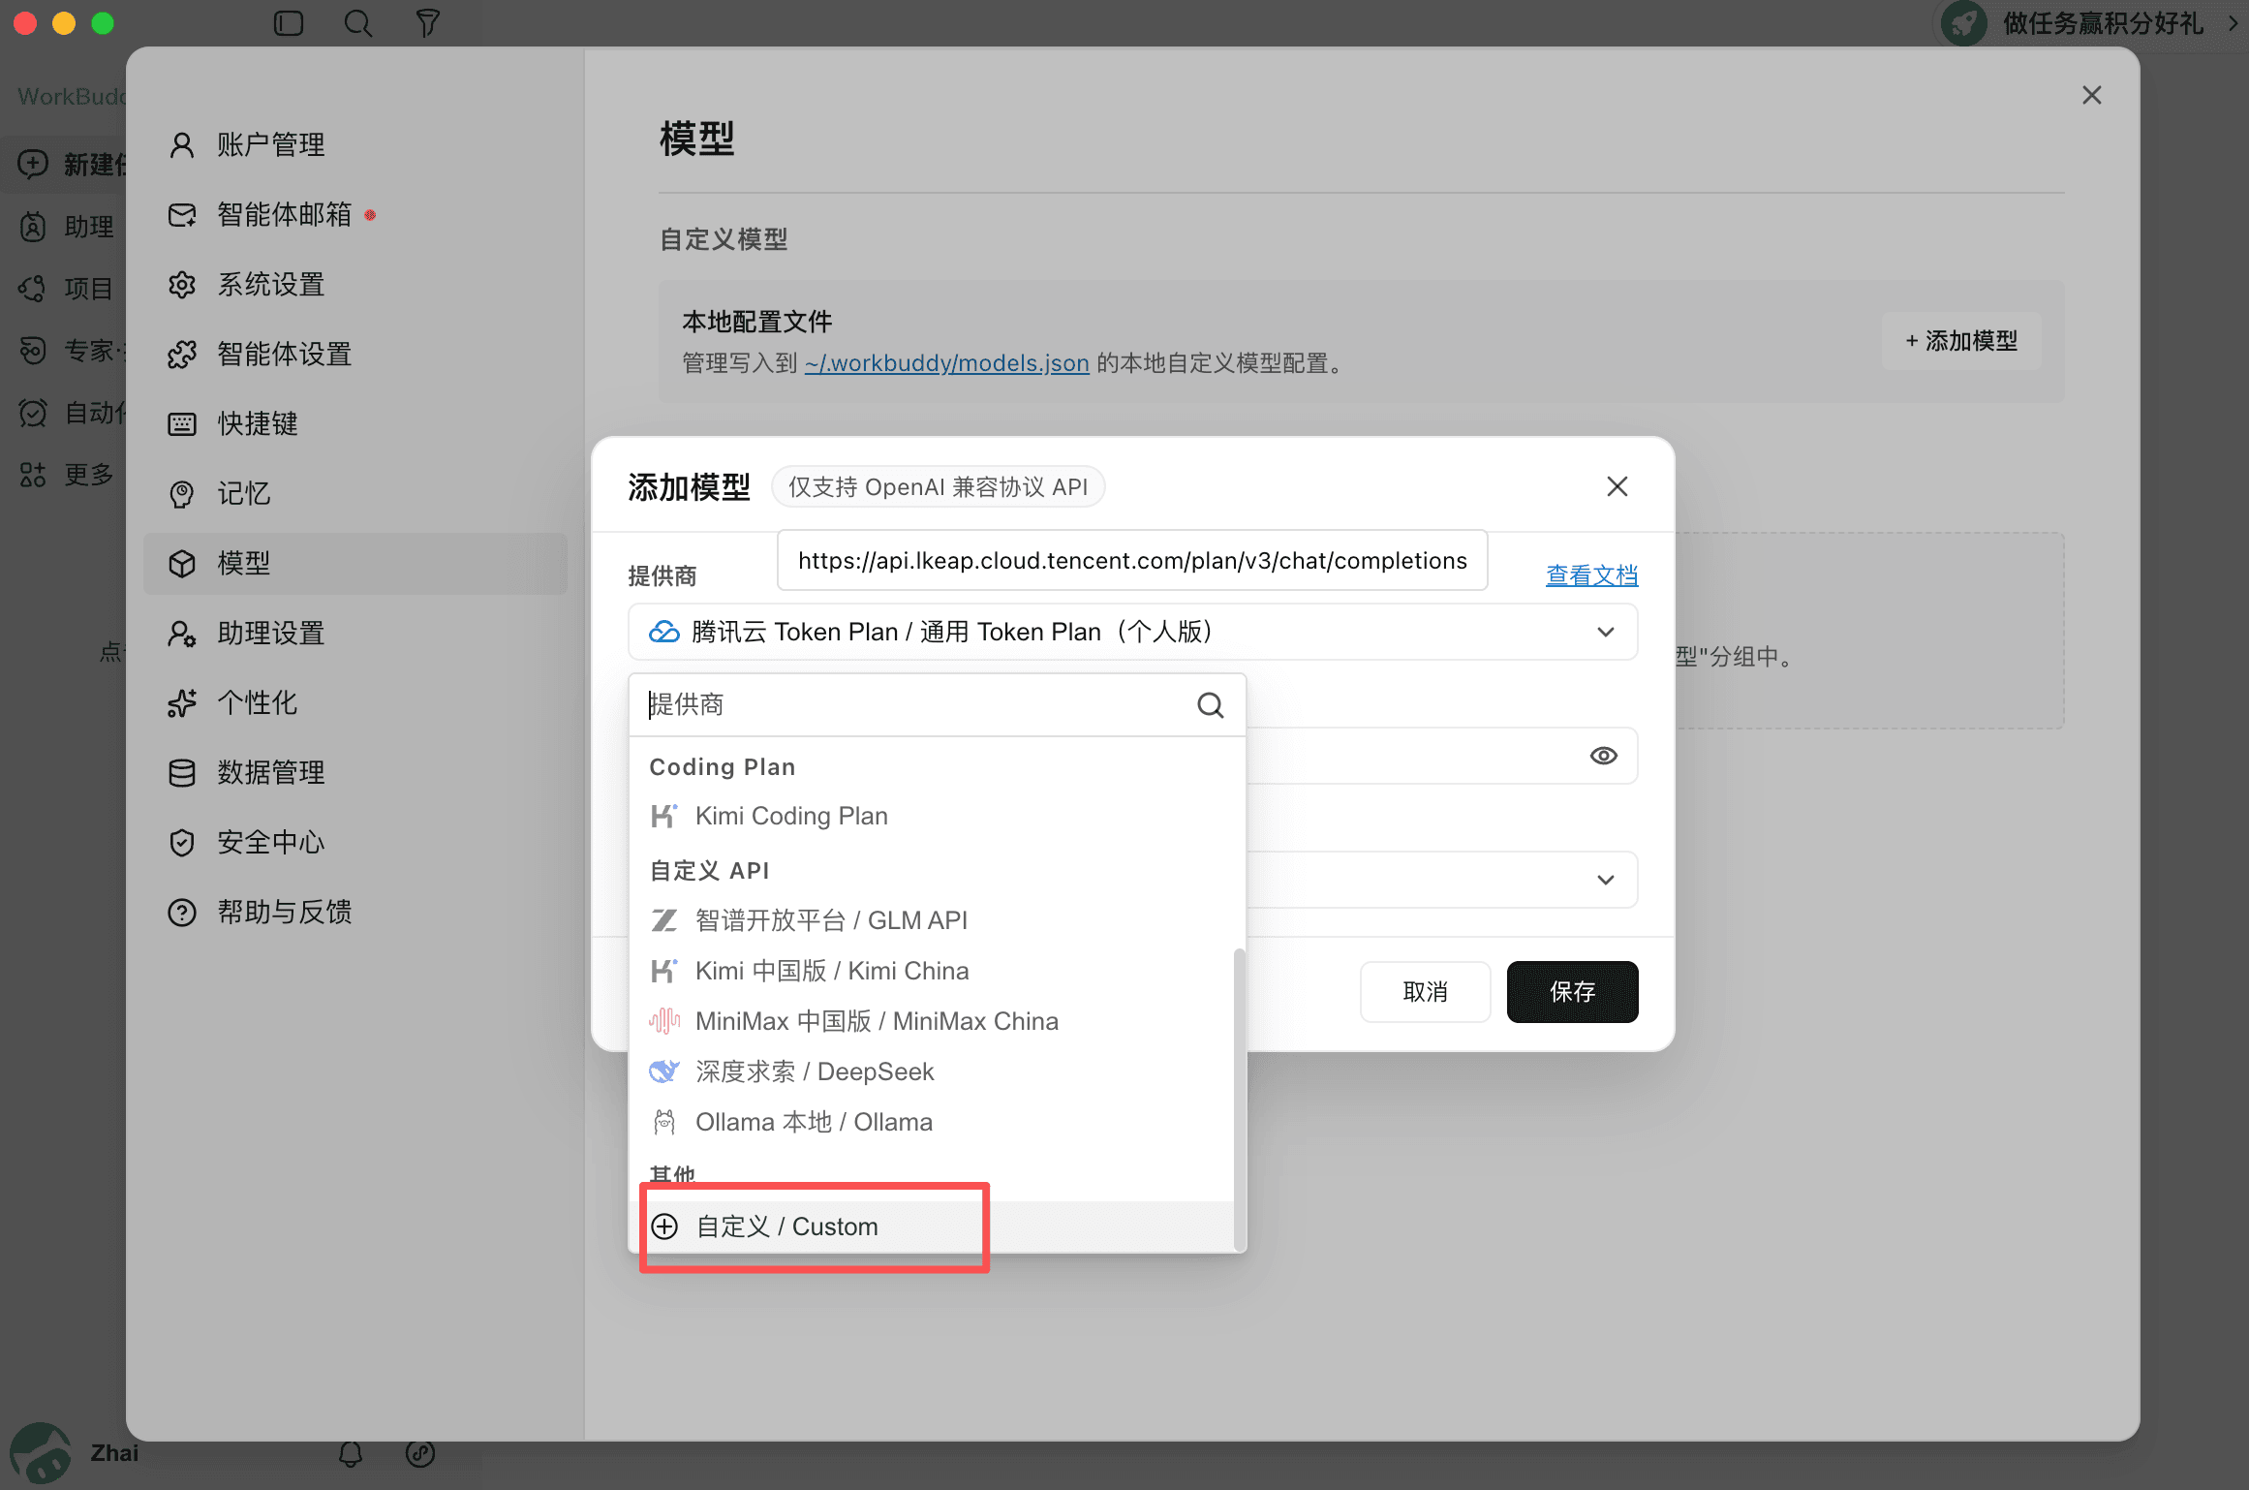Click the 取消 cancel button
2249x1490 pixels.
coord(1425,992)
